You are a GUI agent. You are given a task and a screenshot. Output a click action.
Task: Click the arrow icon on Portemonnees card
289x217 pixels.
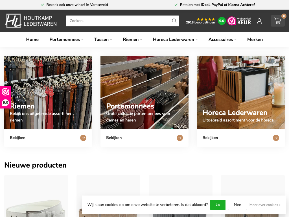click(180, 138)
